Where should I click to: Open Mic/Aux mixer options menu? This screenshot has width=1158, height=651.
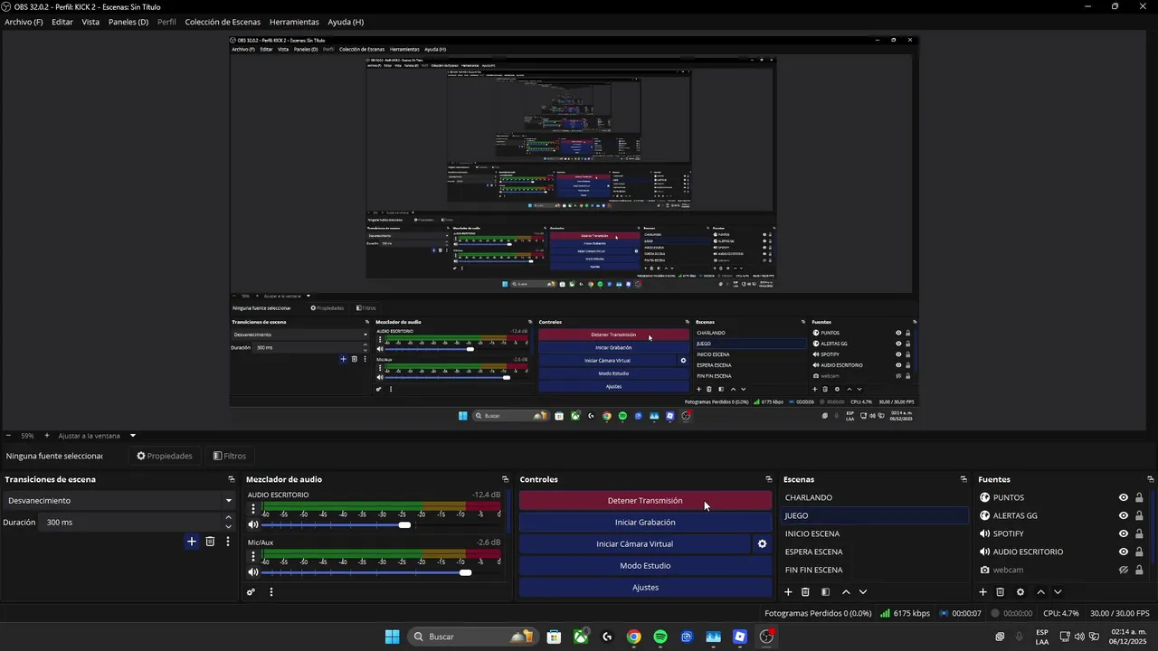click(253, 557)
